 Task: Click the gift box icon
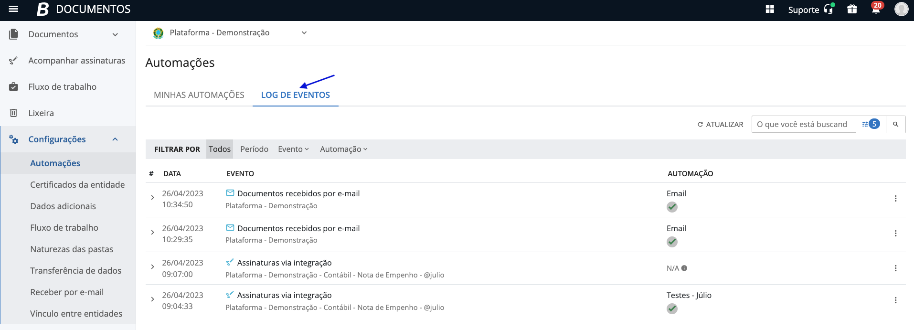pos(852,9)
